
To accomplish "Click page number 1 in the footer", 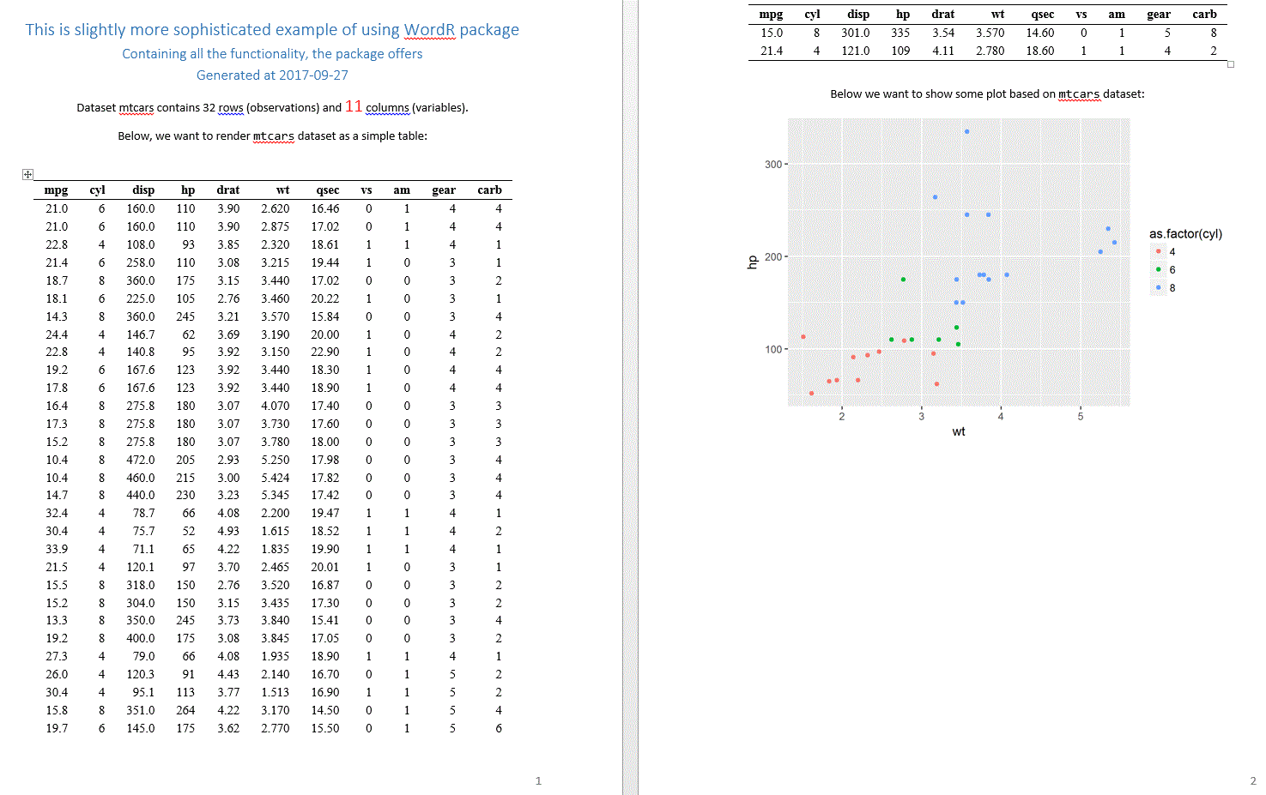I will (x=538, y=780).
